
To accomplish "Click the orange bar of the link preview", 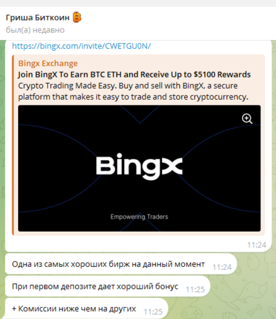I will (x=13, y=145).
